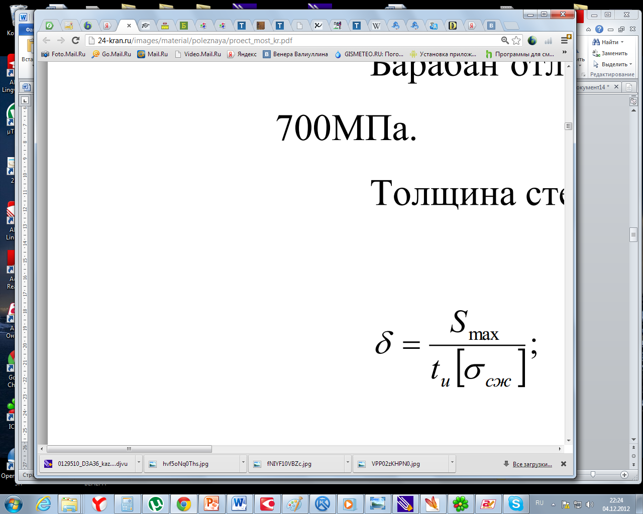Click Заменить in the Word ribbon
The height and width of the screenshot is (514, 643).
pos(610,53)
